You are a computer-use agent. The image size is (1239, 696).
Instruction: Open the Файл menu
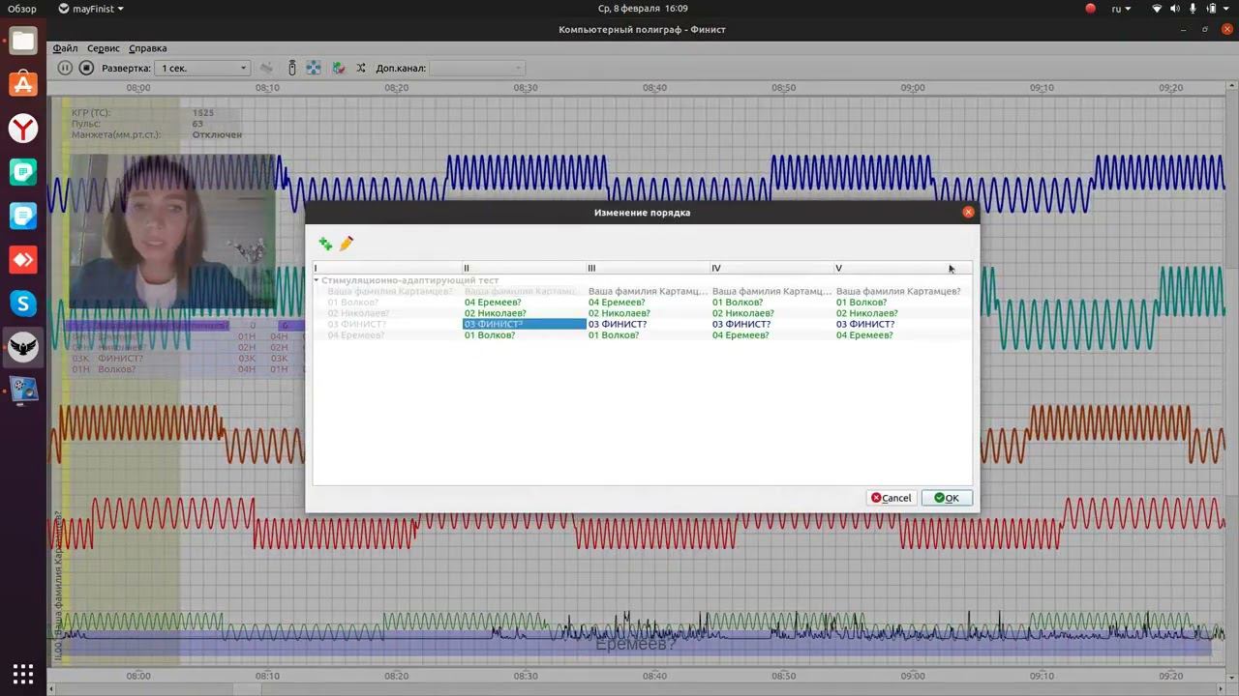(x=65, y=48)
